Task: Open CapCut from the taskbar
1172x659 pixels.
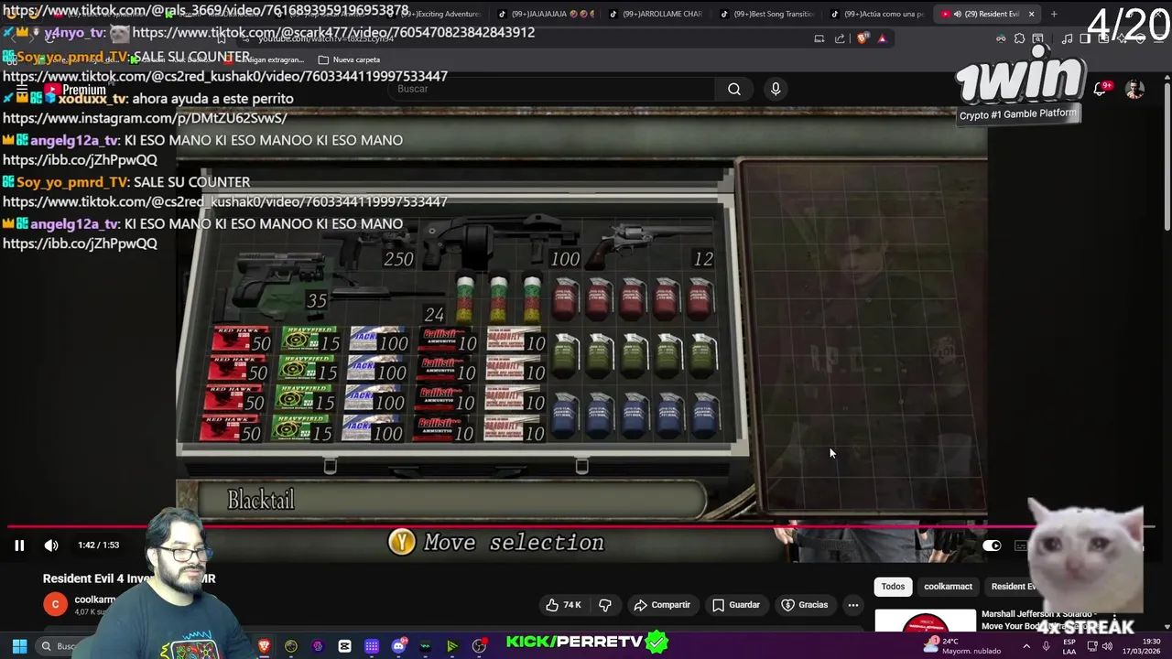Action: click(344, 646)
